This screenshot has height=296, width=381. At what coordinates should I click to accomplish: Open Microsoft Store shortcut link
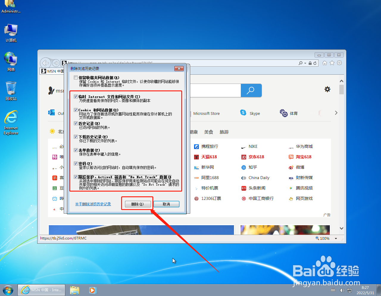click(x=206, y=113)
